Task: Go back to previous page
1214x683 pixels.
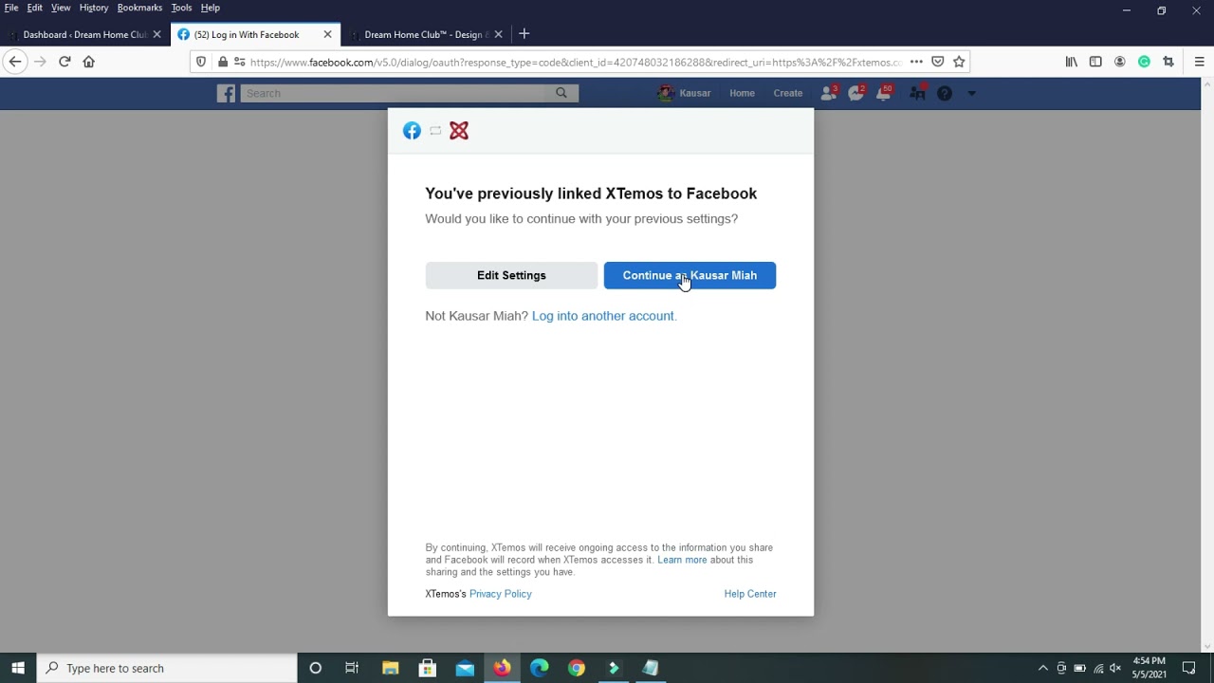Action: [15, 62]
